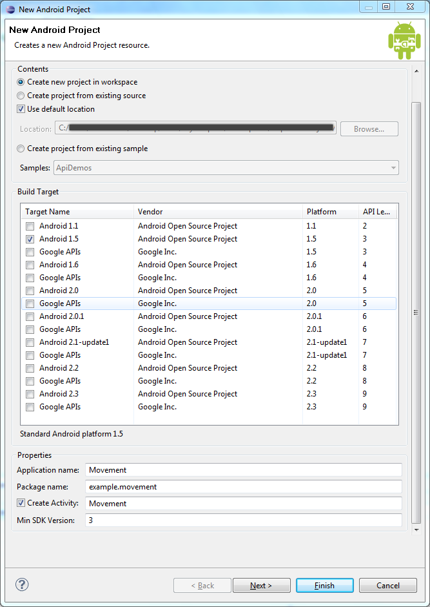The image size is (430, 607).
Task: Click the Finish button
Action: click(x=324, y=585)
